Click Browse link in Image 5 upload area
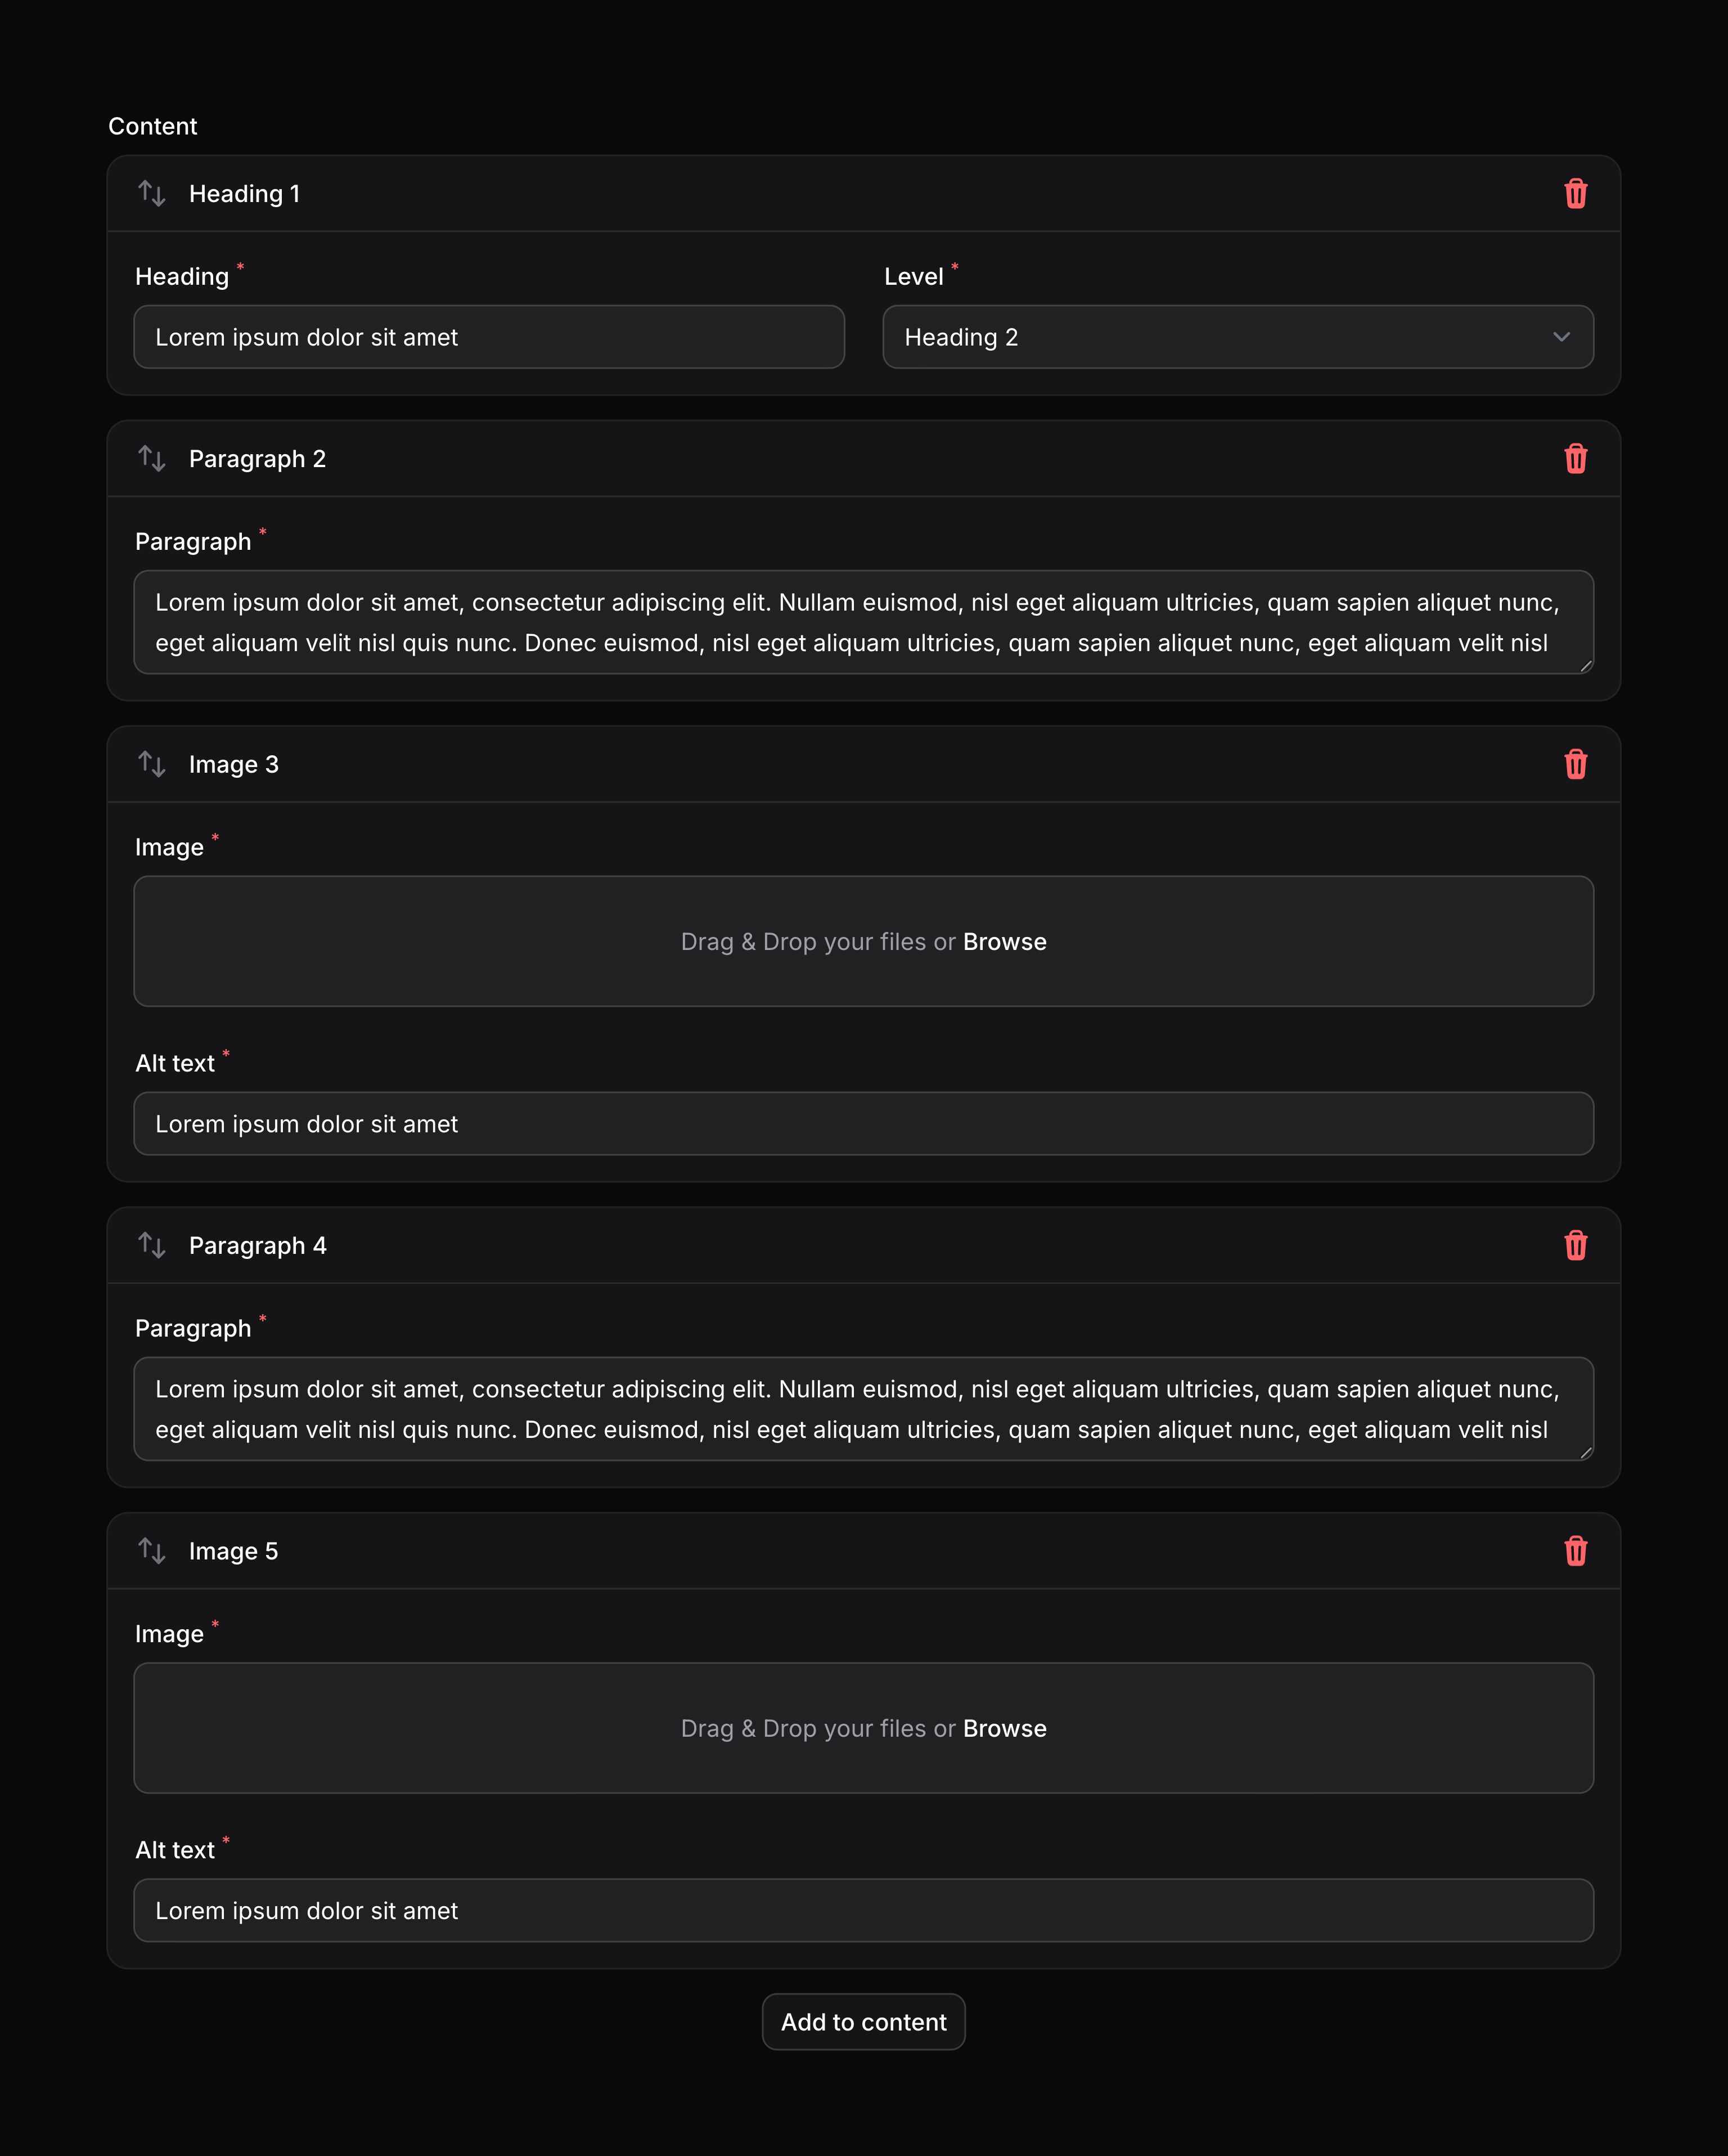Viewport: 1728px width, 2156px height. point(1005,1729)
